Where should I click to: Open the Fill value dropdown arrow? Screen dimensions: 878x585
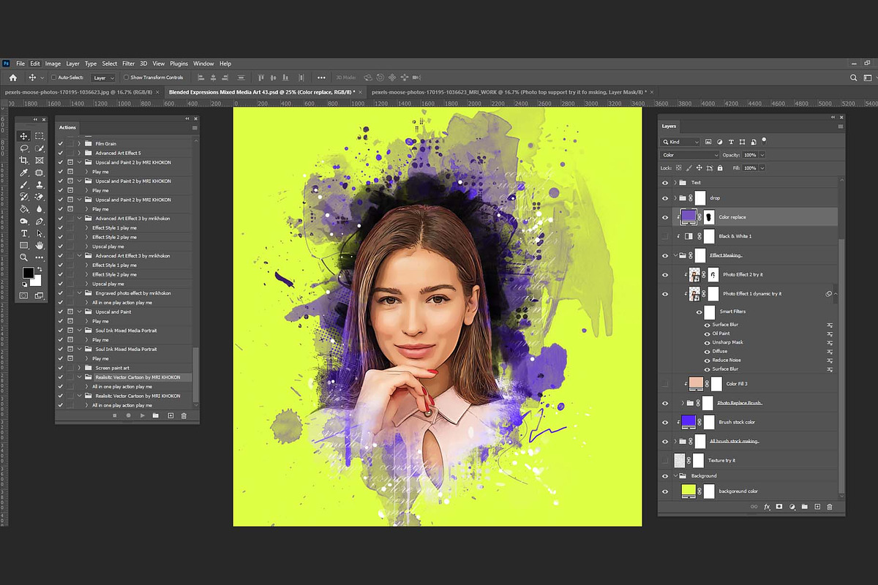click(x=762, y=168)
